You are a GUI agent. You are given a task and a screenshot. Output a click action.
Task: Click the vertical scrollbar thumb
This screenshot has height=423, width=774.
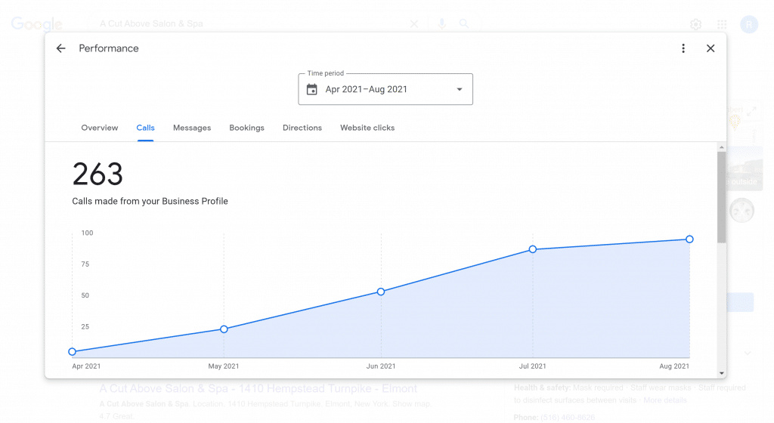pos(722,197)
